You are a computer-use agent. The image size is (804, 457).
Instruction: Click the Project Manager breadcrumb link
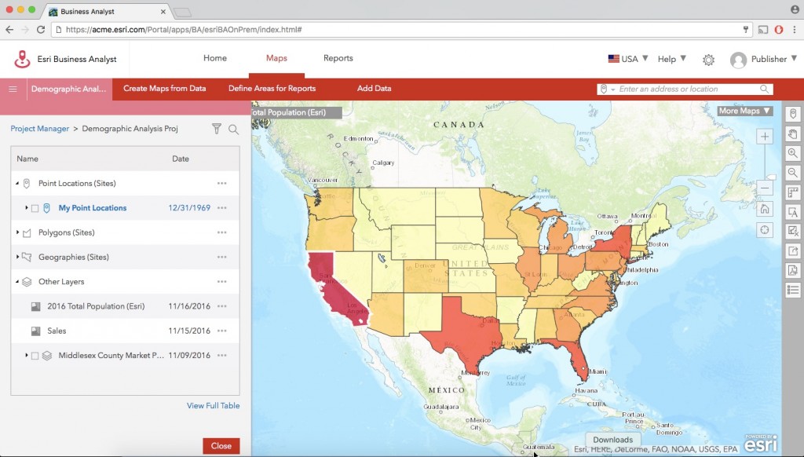pos(39,129)
